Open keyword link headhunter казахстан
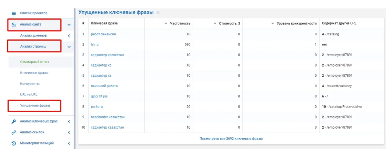The width and height of the screenshot is (386, 149). click(108, 117)
